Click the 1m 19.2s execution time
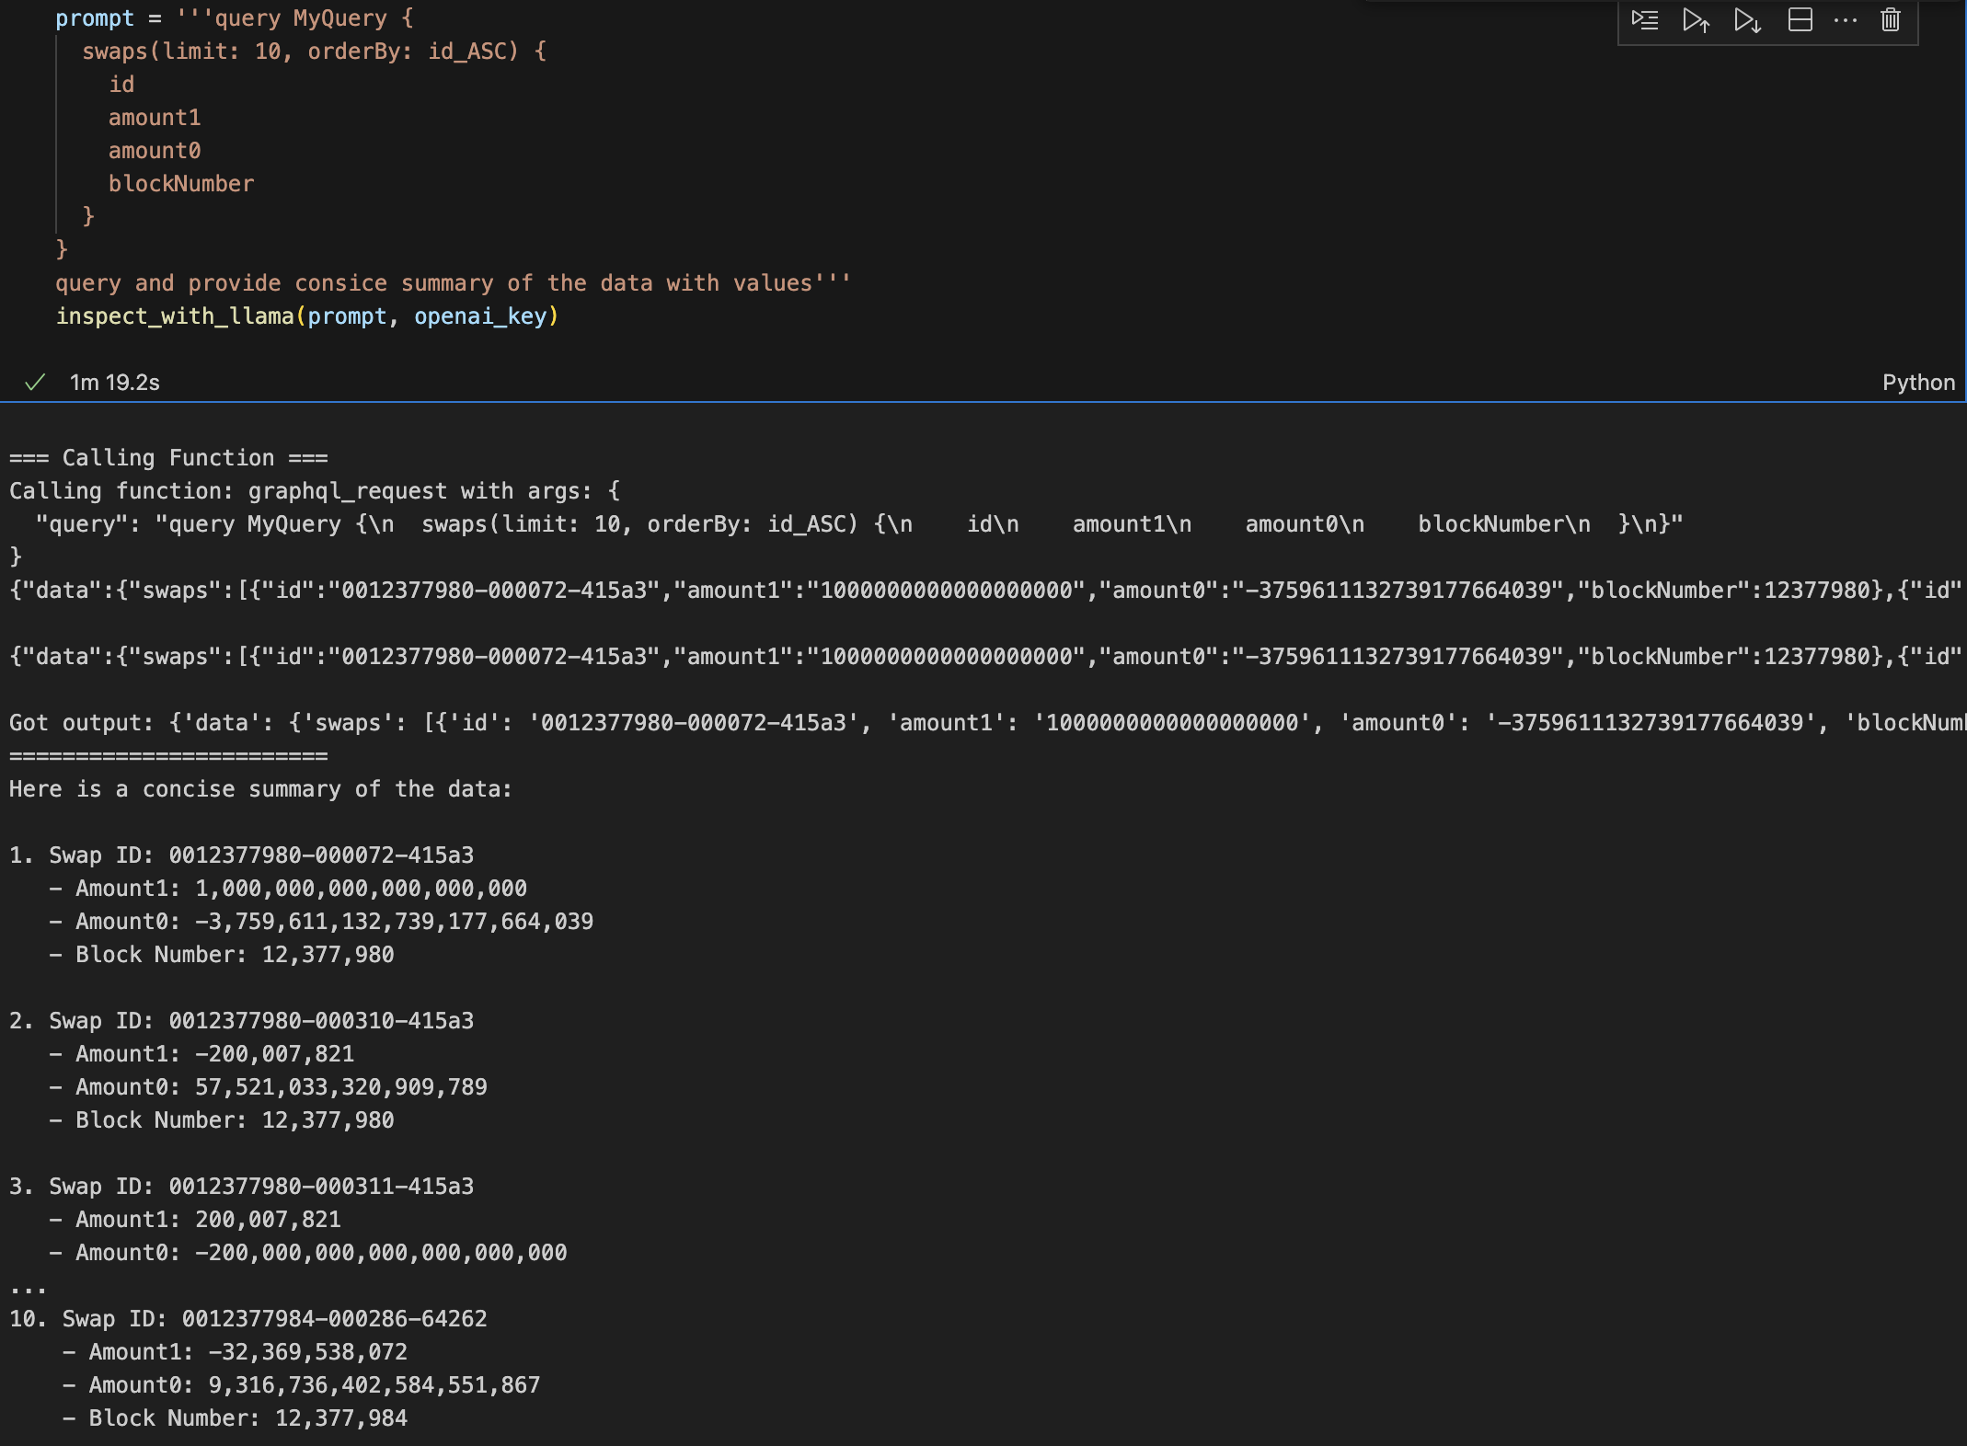The height and width of the screenshot is (1446, 1967). (115, 383)
